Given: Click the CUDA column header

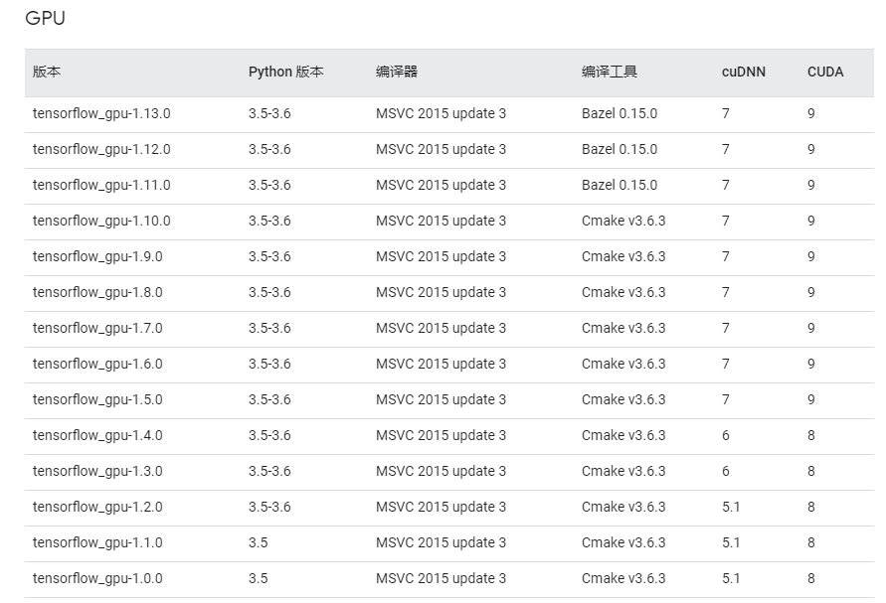Looking at the screenshot, I should click(825, 72).
